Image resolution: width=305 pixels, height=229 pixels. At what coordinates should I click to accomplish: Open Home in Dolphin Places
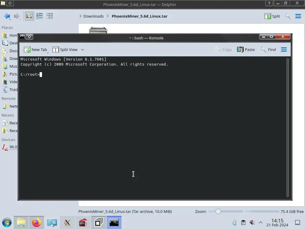coord(10,35)
